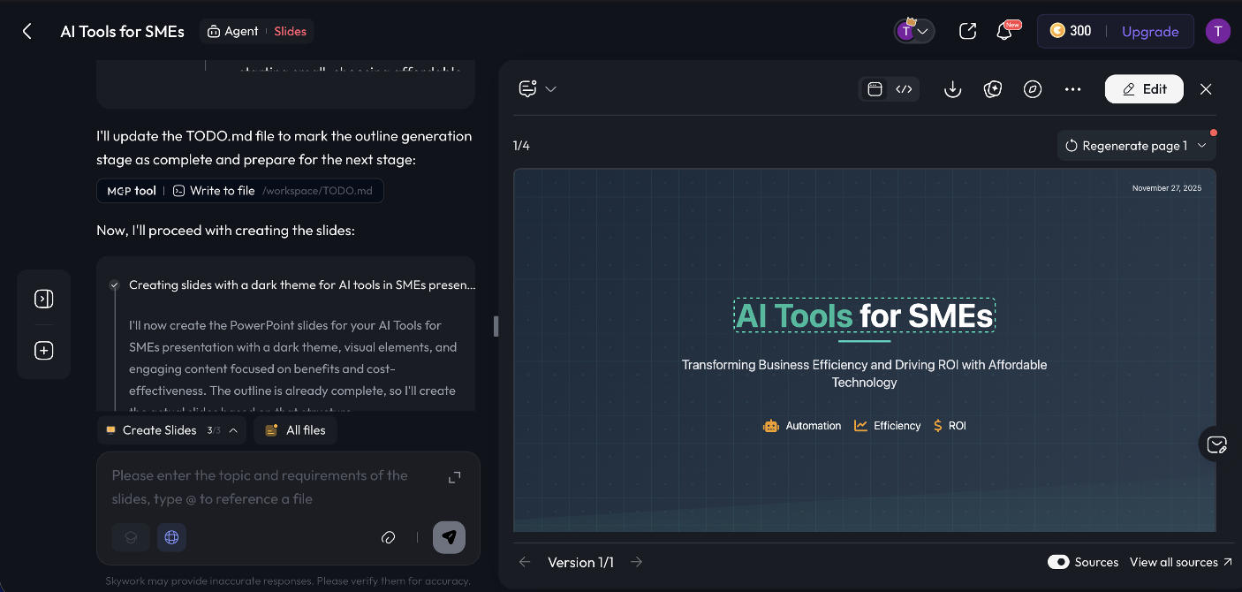Image resolution: width=1242 pixels, height=592 pixels.
Task: Open the account chevron beside crowned avatar
Action: (x=923, y=30)
